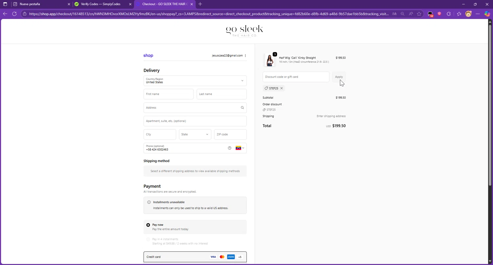
Task: Open browser settings and more menu
Action: [x=478, y=14]
